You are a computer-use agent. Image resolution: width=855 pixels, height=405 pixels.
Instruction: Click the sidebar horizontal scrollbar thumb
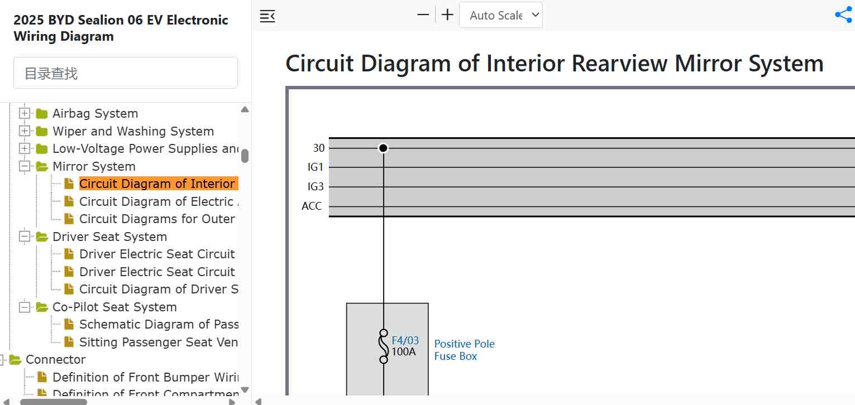(53, 401)
